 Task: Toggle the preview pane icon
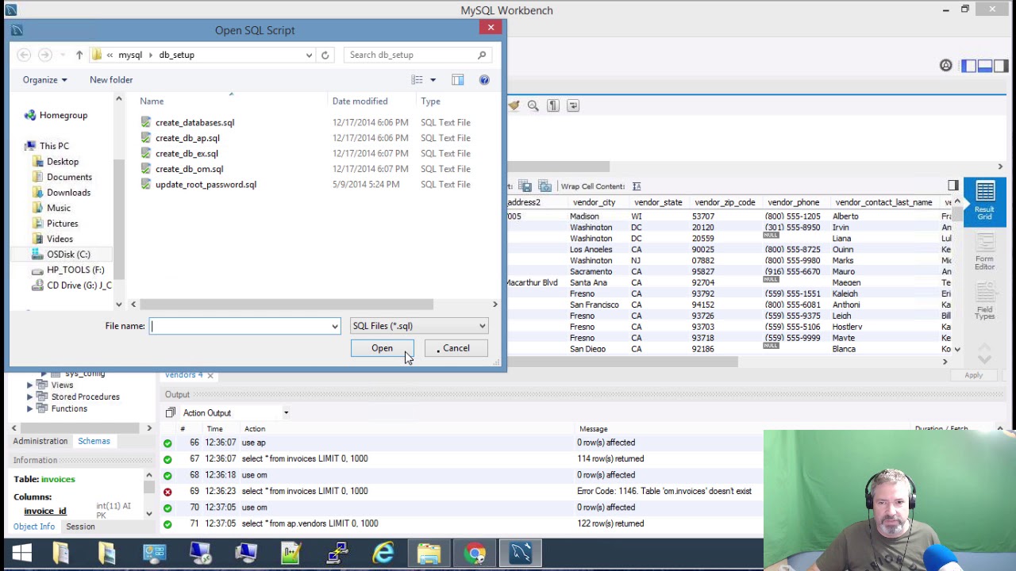point(458,79)
